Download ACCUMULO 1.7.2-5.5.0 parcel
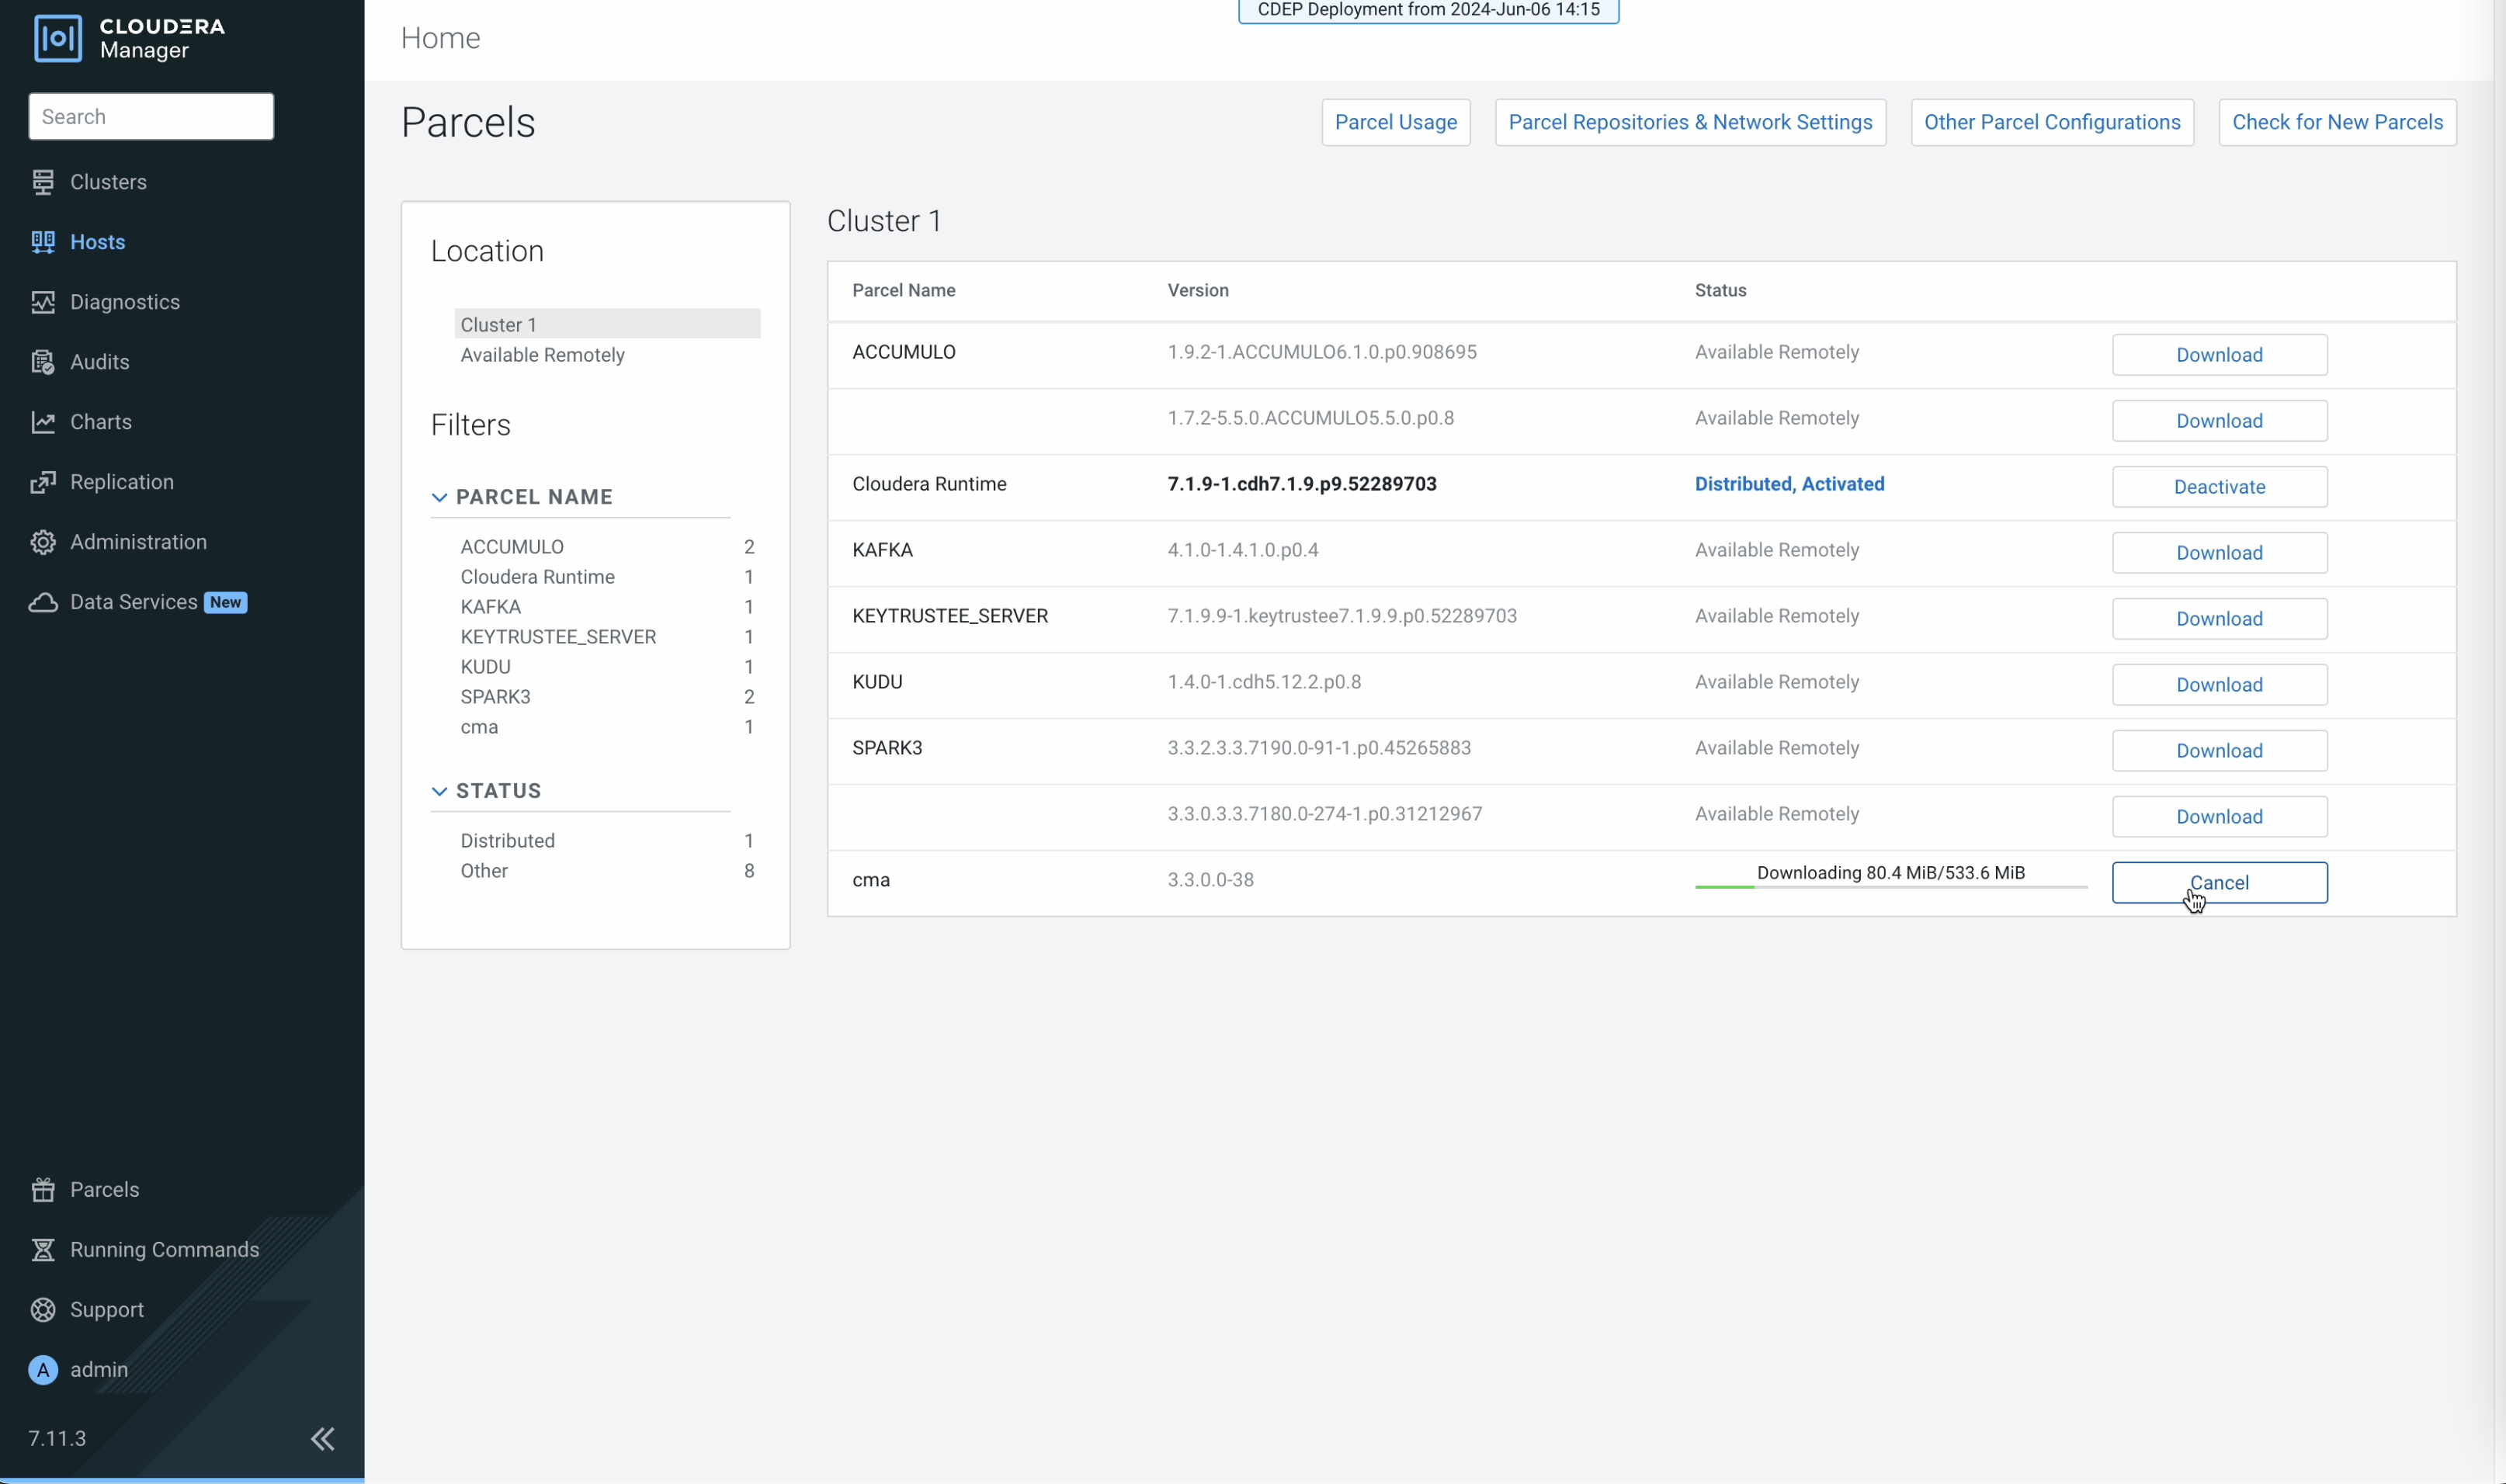This screenshot has width=2506, height=1484. click(2219, 420)
